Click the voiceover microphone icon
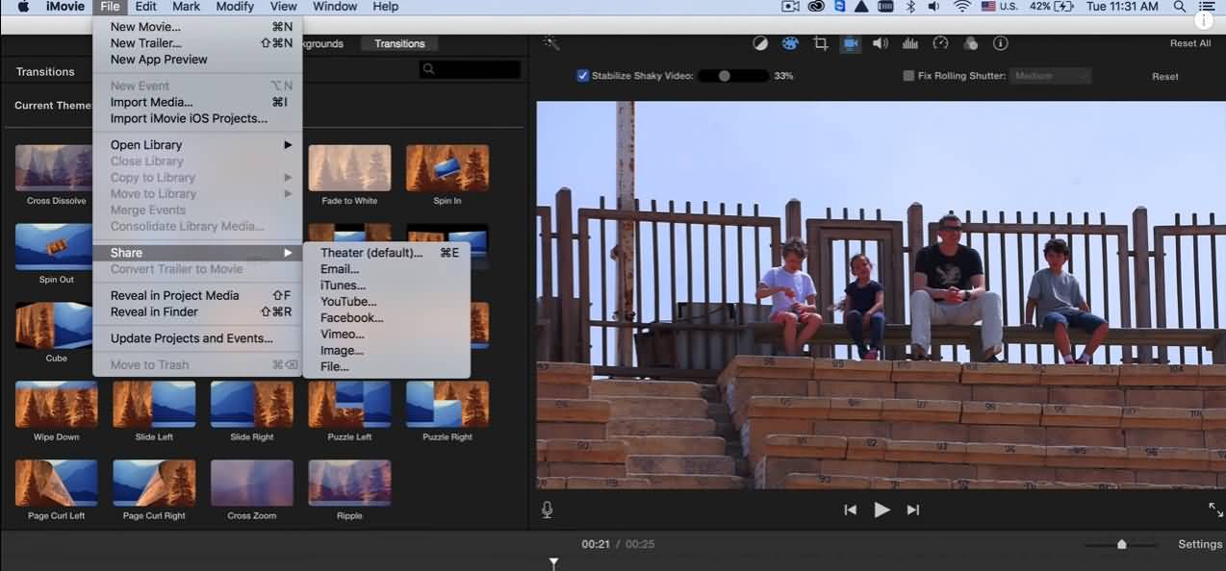 [547, 509]
